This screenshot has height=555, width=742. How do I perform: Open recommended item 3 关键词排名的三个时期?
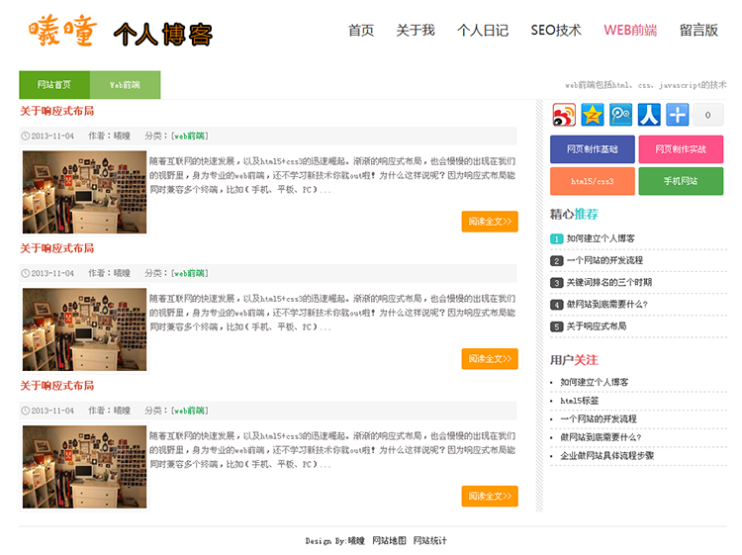pyautogui.click(x=609, y=283)
